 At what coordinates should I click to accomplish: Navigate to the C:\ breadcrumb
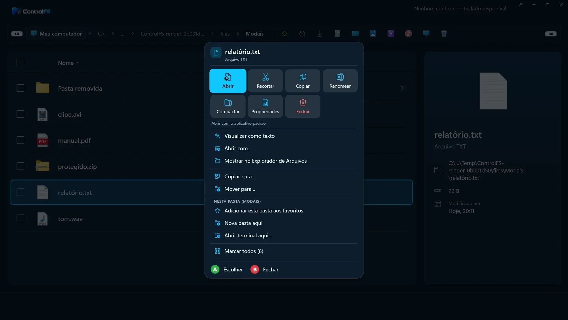coord(101,34)
